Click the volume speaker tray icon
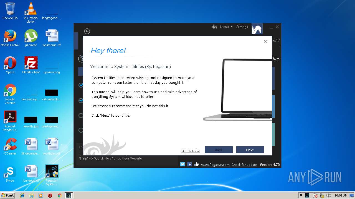 click(328, 195)
